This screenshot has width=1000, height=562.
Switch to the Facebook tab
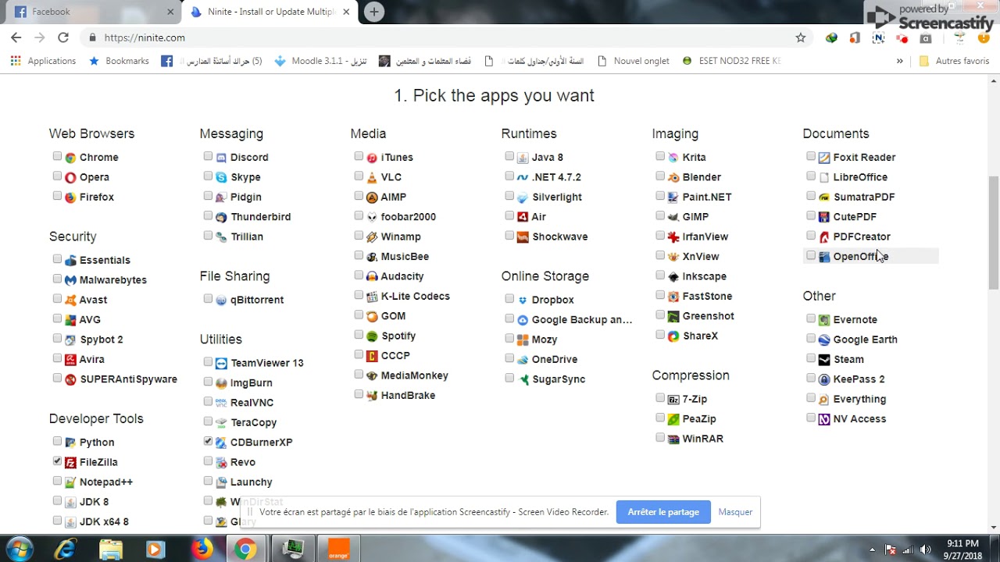click(92, 12)
